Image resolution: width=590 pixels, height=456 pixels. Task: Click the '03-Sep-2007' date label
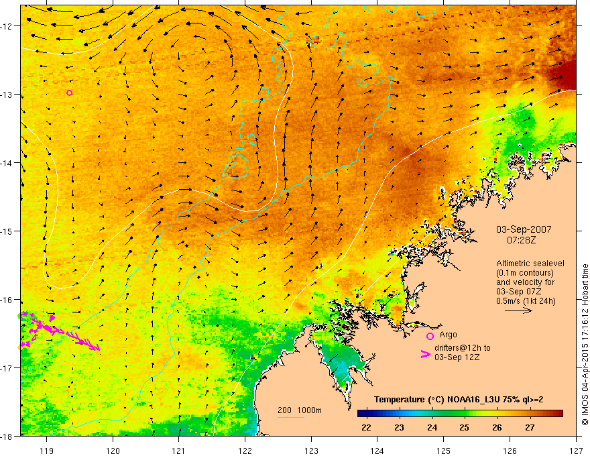pos(524,229)
